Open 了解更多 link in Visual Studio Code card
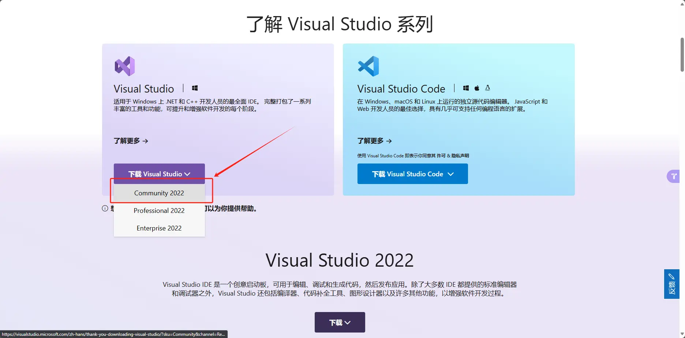685x338 pixels. pos(374,141)
